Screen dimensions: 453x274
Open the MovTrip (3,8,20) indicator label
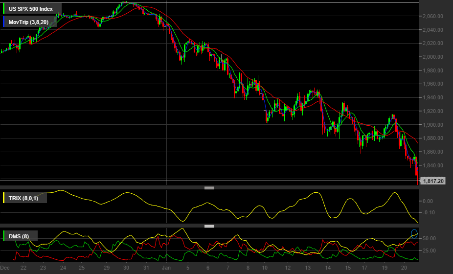(x=28, y=22)
